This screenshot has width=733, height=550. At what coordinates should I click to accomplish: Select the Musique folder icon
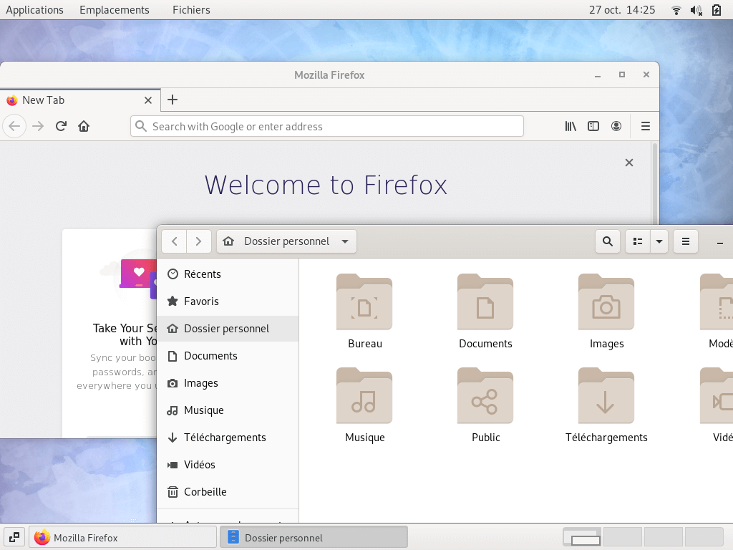click(x=364, y=396)
